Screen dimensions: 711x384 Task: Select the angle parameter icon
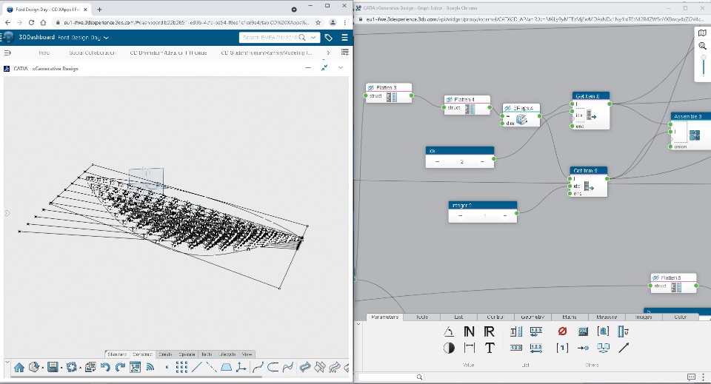(449, 331)
